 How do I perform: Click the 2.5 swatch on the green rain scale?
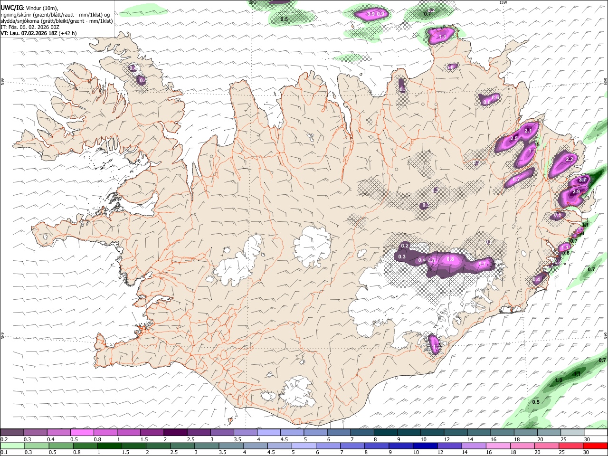(182, 446)
